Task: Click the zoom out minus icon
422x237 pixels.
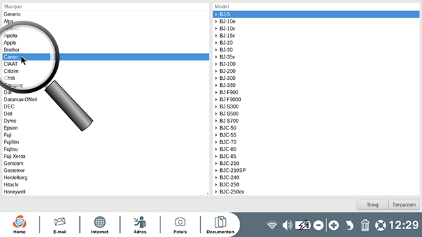Action: 318,225
